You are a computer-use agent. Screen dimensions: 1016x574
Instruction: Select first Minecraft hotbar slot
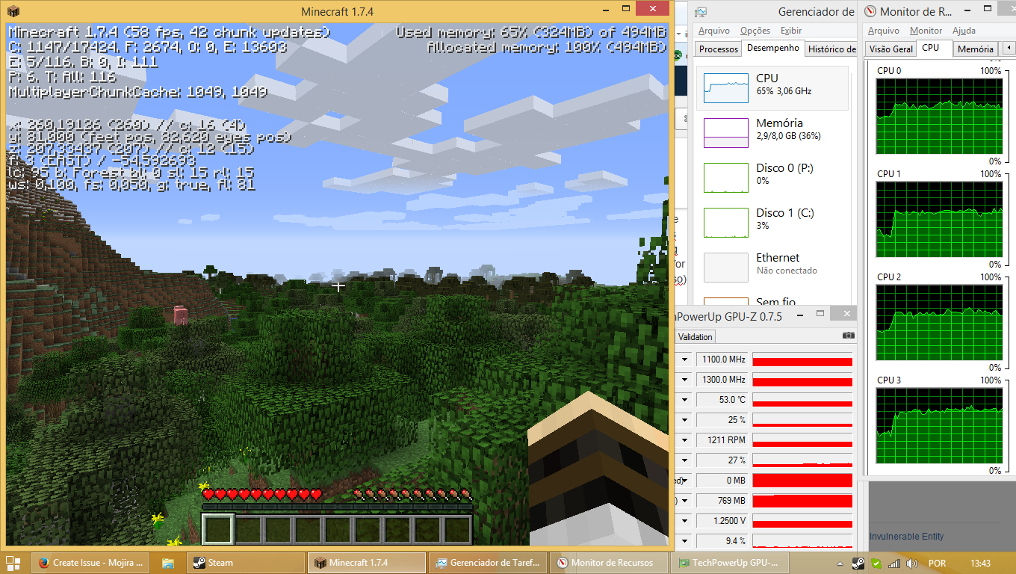coord(219,529)
